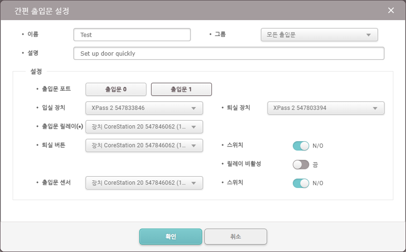Enable the 릴레이 비활성 toggle
Image resolution: width=406 pixels, height=252 pixels.
[301, 164]
